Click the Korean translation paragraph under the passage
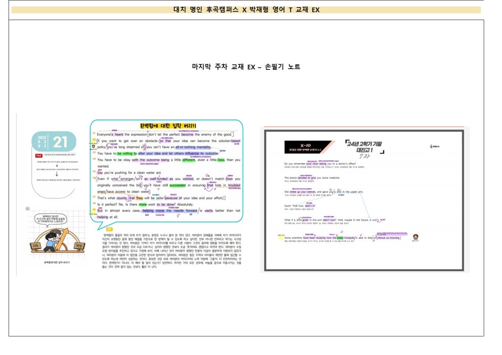Viewport: 502px width, 355px height. pos(169,250)
